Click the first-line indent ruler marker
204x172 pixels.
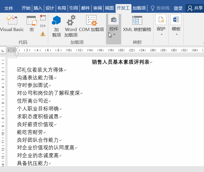tap(17, 48)
